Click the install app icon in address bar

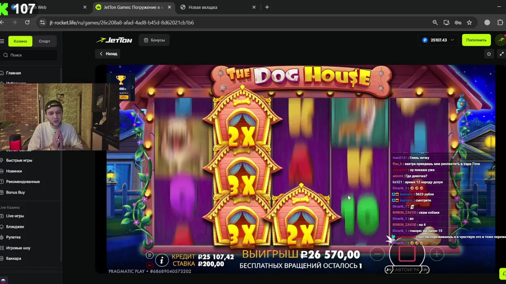(x=446, y=22)
